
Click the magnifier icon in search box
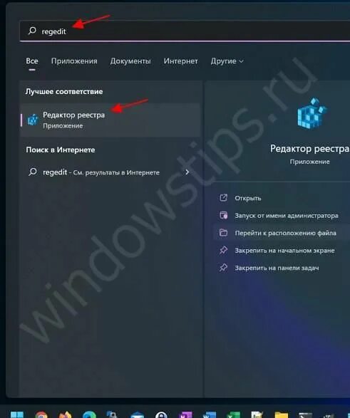(x=32, y=31)
